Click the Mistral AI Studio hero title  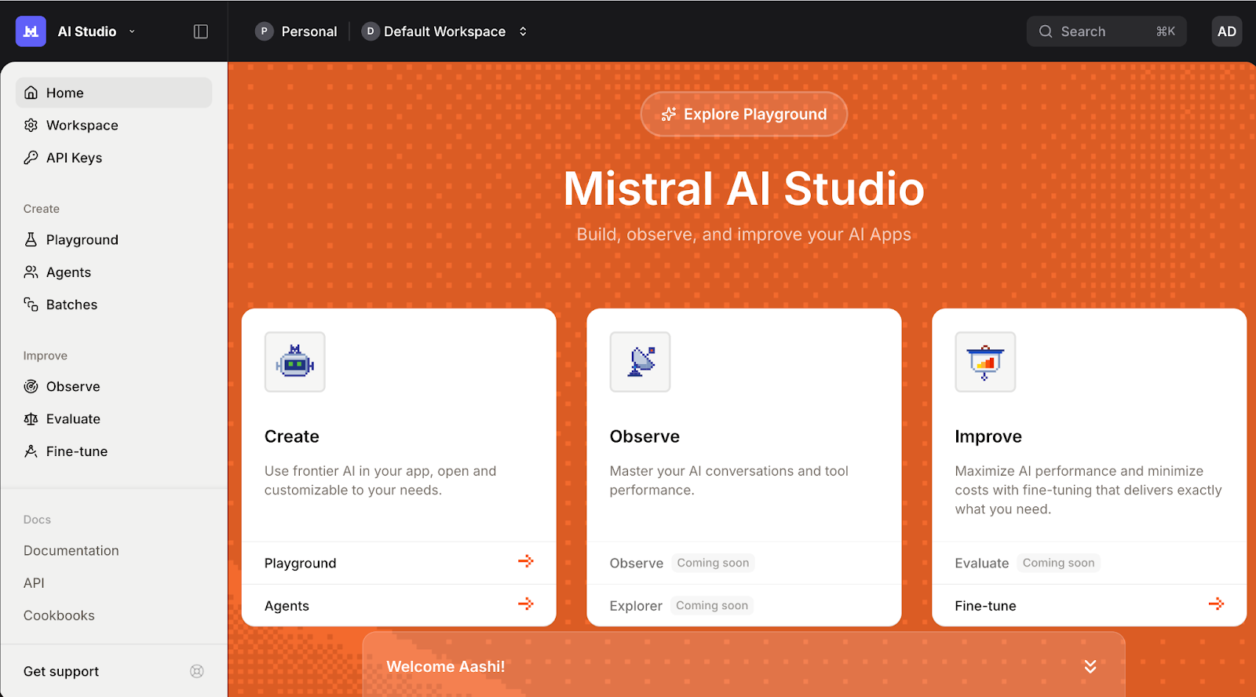744,188
